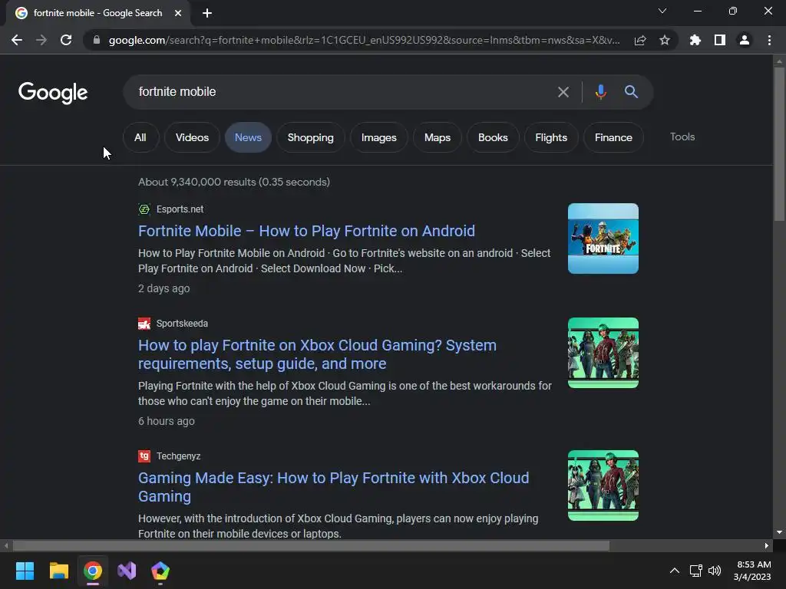Open tab search chevron in title bar
This screenshot has height=589, width=786.
coord(662,11)
